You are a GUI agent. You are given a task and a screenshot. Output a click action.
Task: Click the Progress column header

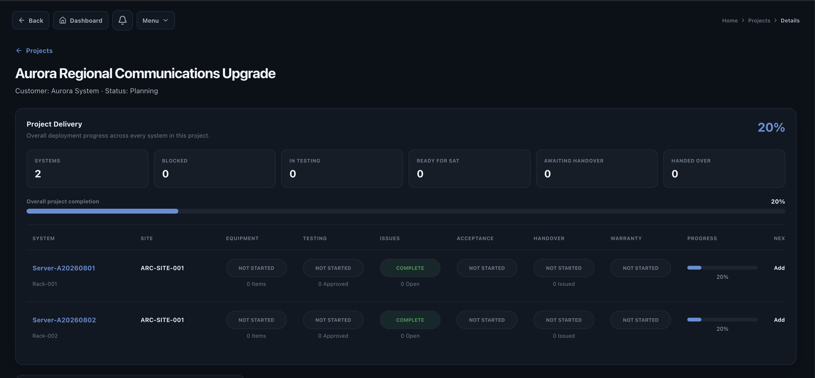tap(702, 238)
